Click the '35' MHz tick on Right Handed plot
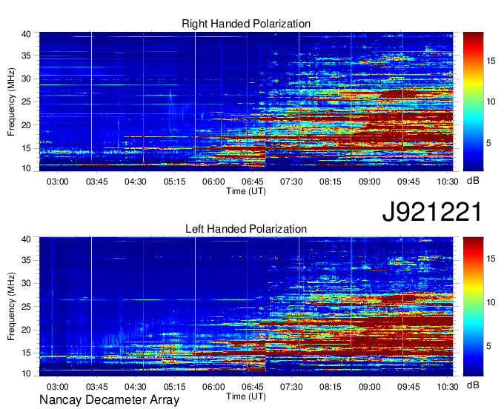The image size is (504, 409). tap(27, 56)
